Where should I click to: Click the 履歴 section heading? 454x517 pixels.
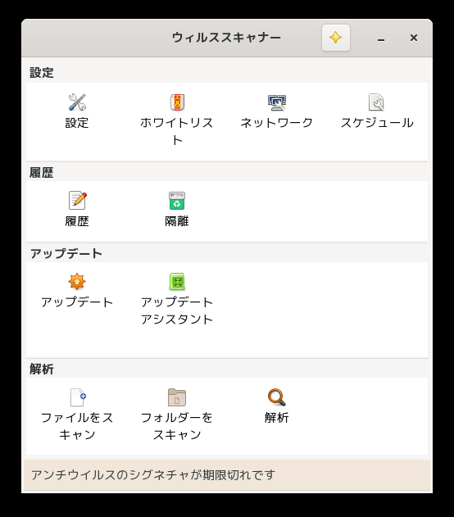point(42,172)
